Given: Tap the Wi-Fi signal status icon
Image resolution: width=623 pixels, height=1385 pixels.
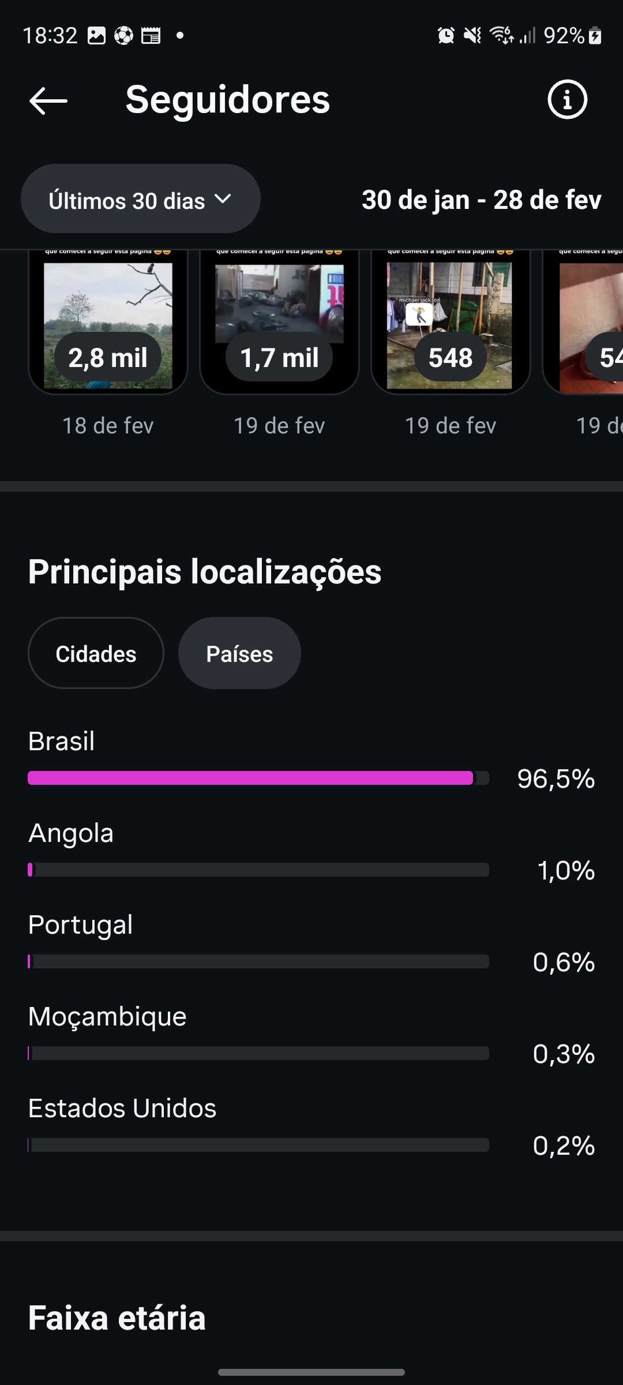Looking at the screenshot, I should 501,36.
